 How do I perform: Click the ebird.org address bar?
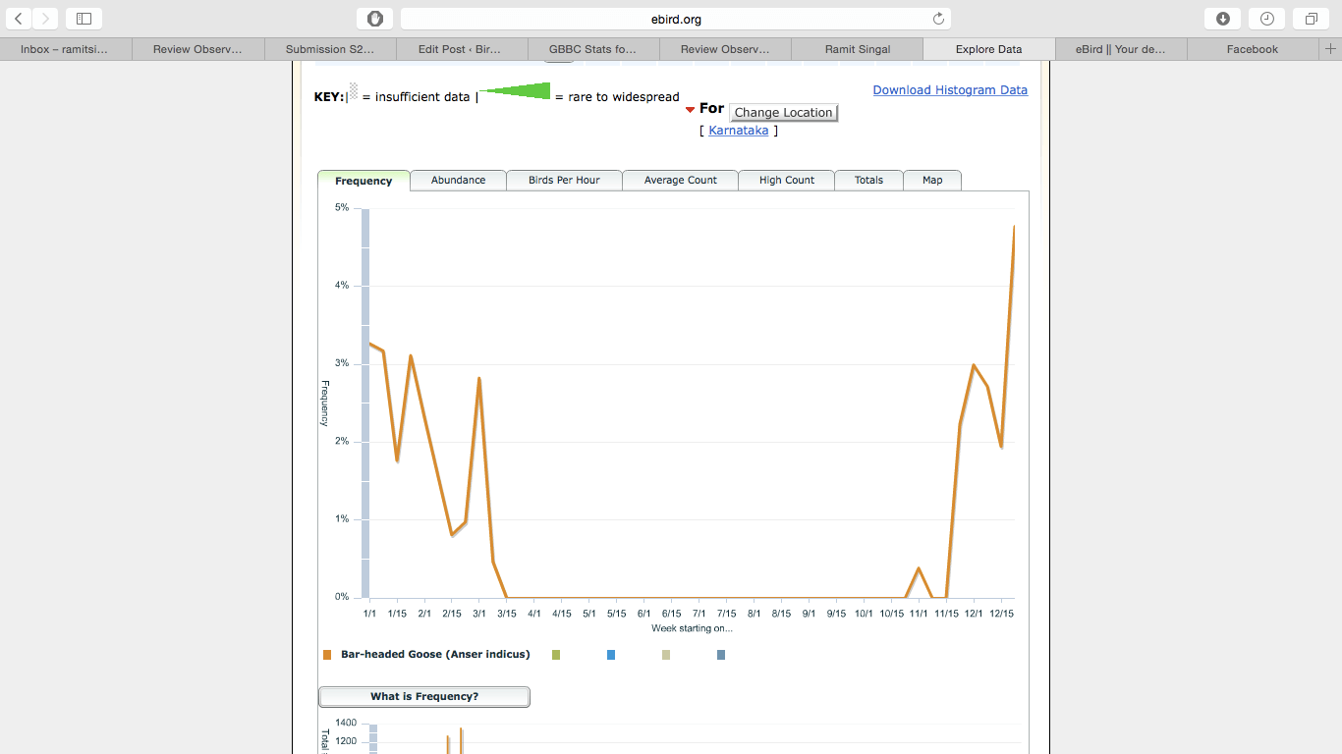coord(676,19)
